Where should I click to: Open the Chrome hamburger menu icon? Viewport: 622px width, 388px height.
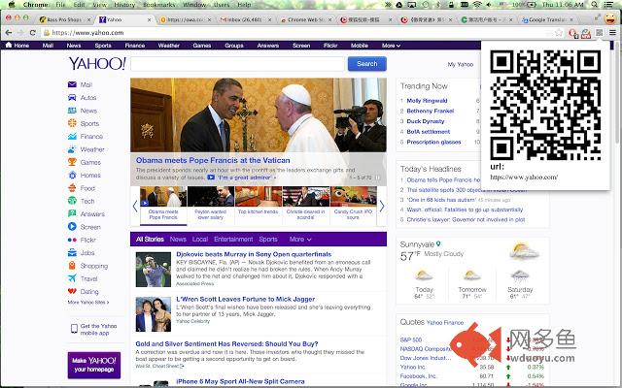point(612,33)
